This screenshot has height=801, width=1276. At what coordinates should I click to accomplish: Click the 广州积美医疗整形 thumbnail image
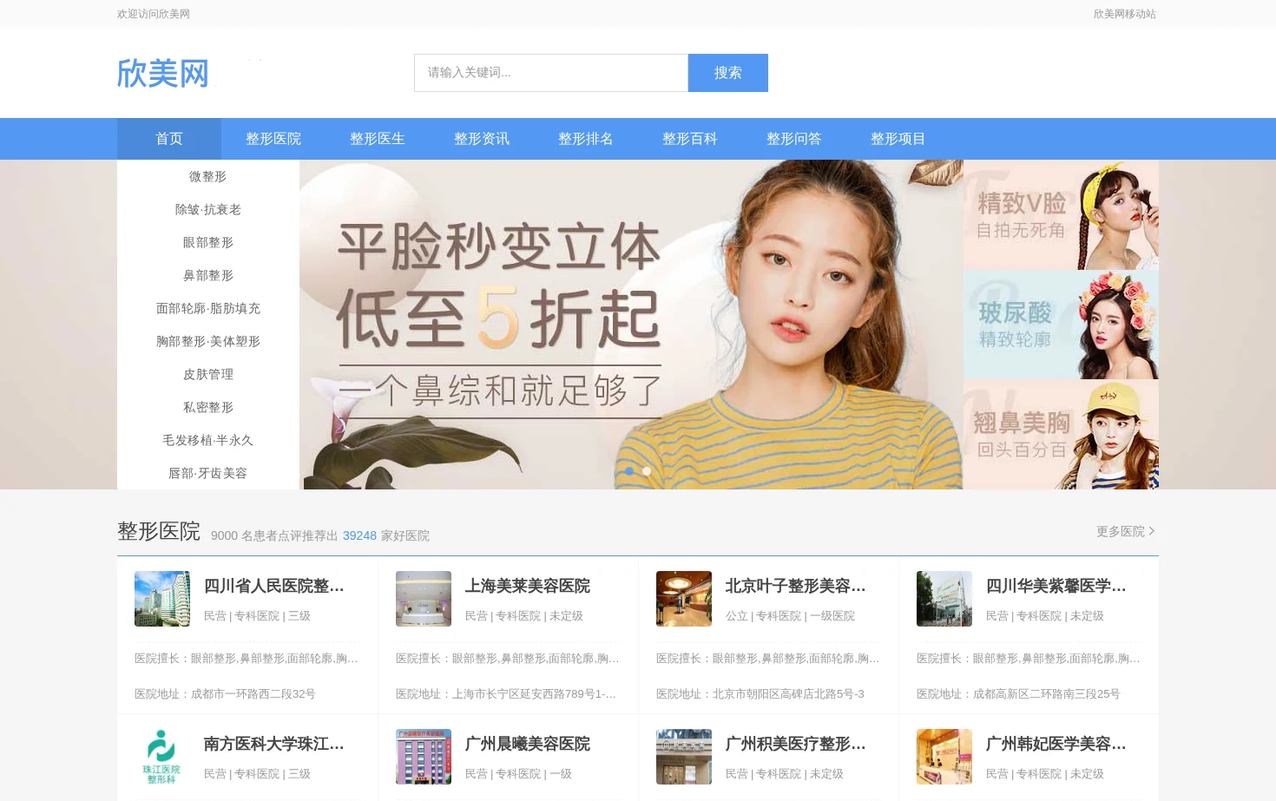click(x=684, y=757)
